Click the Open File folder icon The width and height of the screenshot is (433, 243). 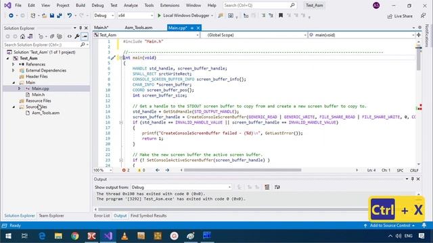[44, 16]
